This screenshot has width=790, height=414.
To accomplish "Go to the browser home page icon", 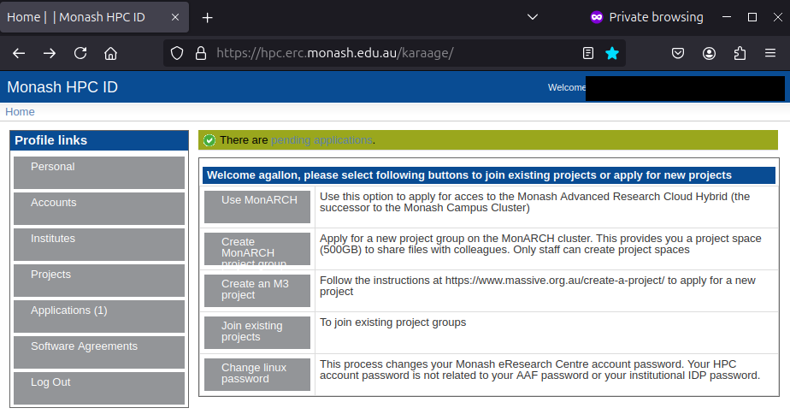I will [110, 53].
